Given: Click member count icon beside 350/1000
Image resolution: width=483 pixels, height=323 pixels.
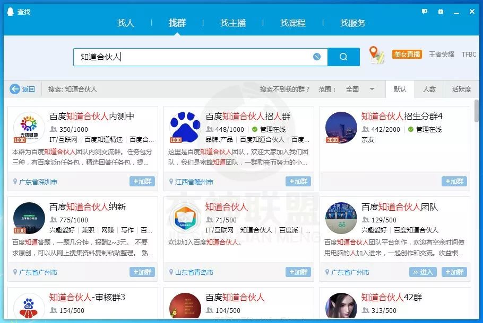Looking at the screenshot, I should pyautogui.click(x=54, y=129).
